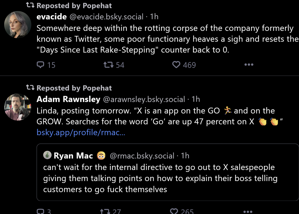Open evacide display name profile link
Viewport: 299px width, 214px height.
click(51, 17)
